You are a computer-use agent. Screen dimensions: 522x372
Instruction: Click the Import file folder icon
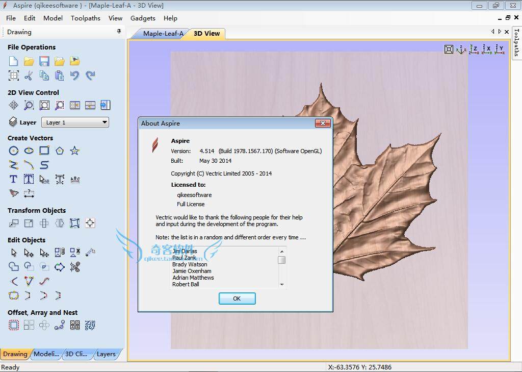[74, 61]
